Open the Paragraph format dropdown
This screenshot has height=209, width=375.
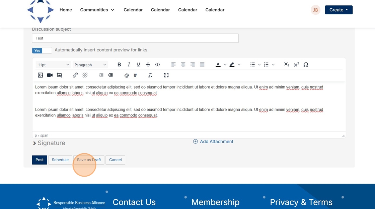click(x=90, y=65)
